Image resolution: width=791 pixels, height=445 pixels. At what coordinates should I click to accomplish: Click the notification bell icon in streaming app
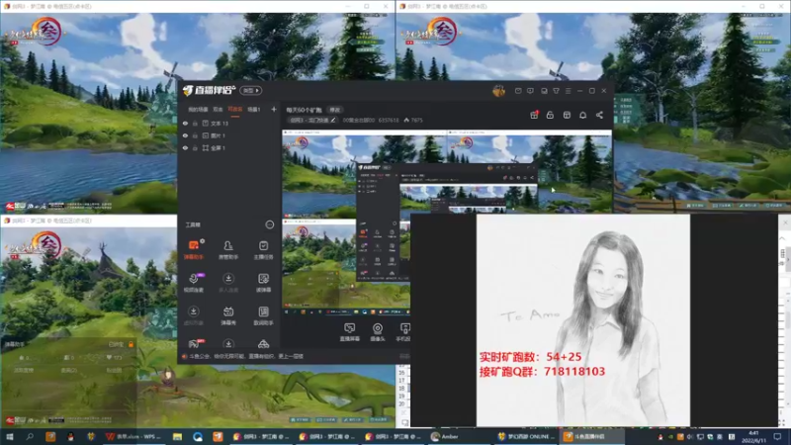(x=582, y=115)
